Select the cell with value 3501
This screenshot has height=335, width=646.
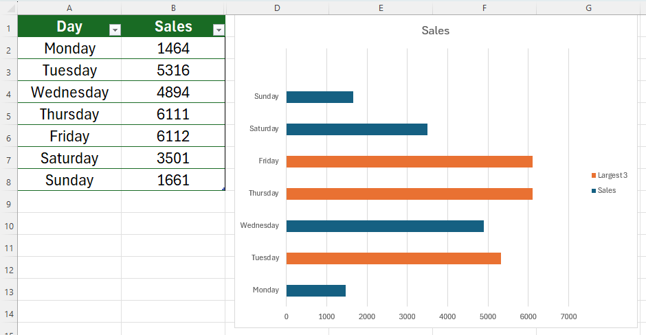pos(173,158)
